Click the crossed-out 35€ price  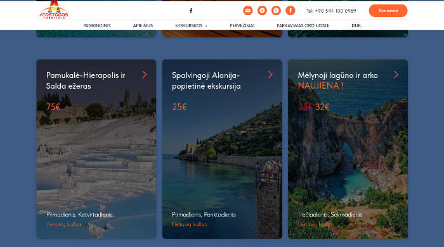pos(305,107)
